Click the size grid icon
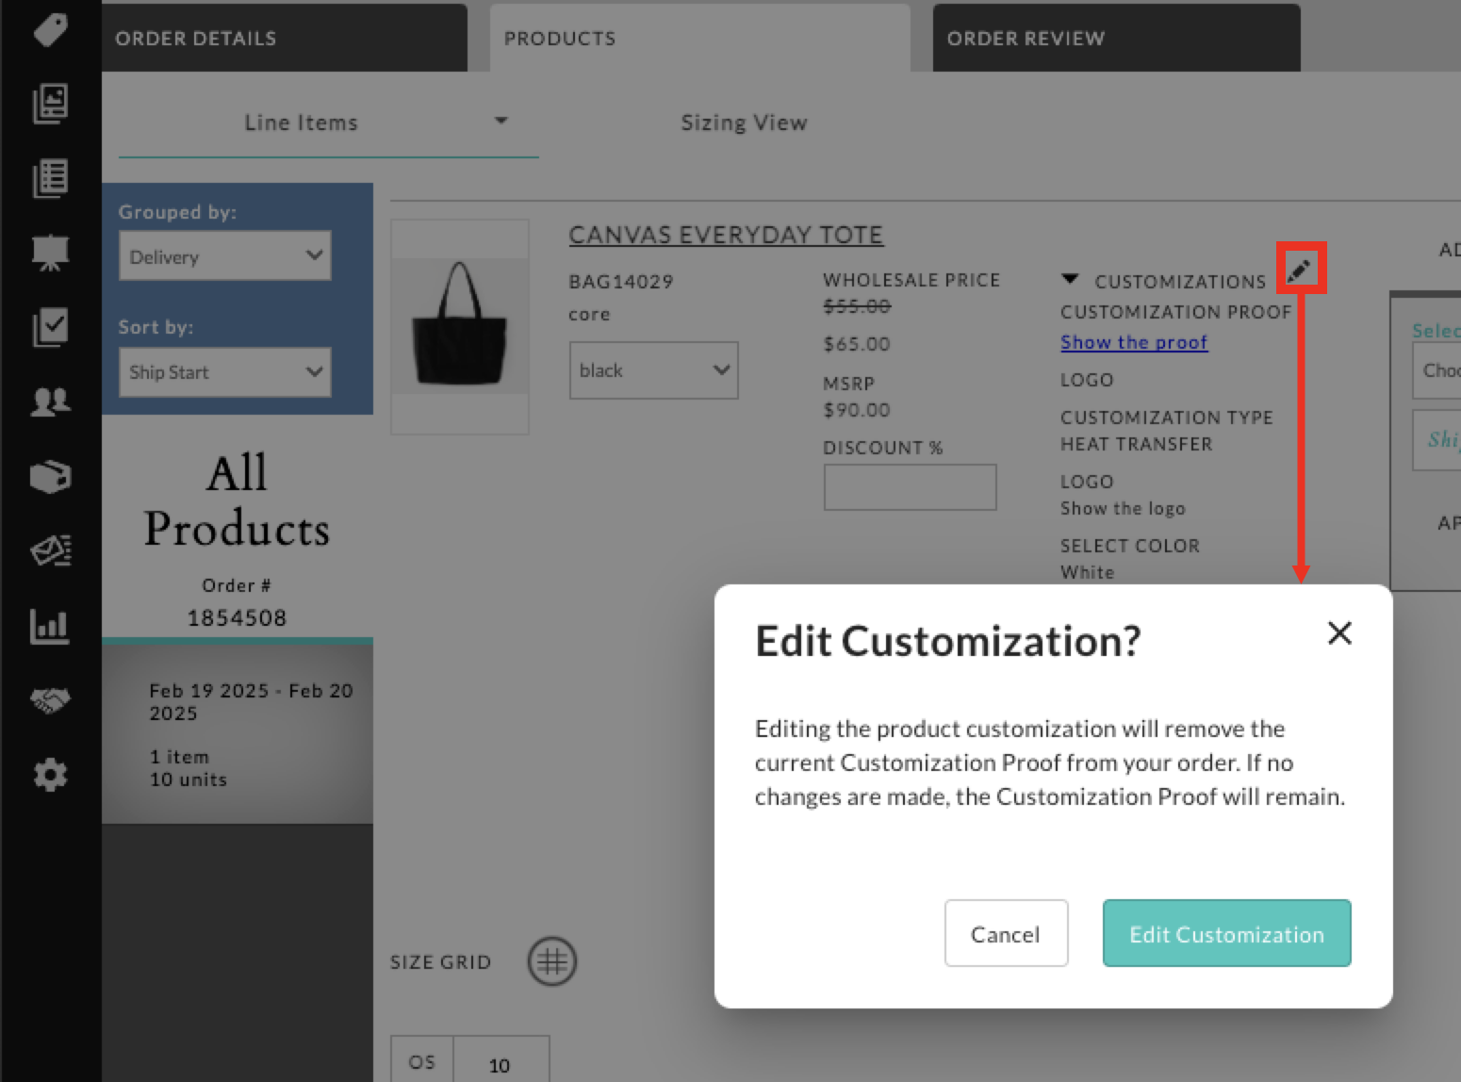This screenshot has height=1082, width=1461. 551,961
